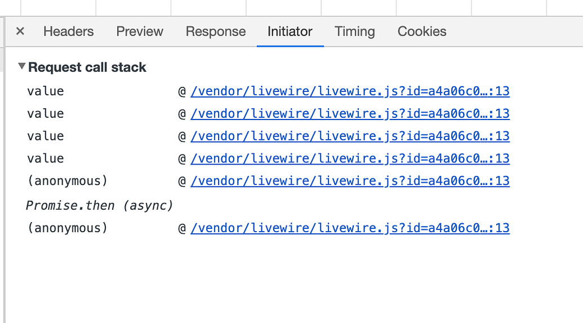Close the request details panel
The height and width of the screenshot is (323, 583).
click(20, 31)
